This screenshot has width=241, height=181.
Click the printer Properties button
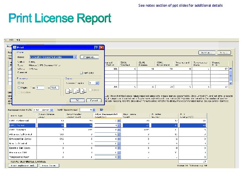pyautogui.click(x=89, y=57)
